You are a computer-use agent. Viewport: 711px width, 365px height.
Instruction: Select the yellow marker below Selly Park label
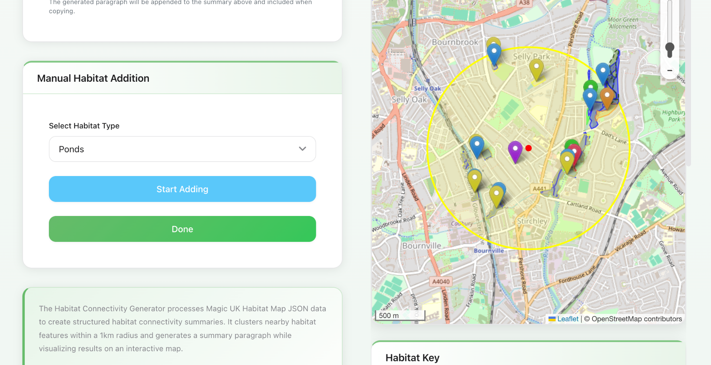(x=536, y=69)
